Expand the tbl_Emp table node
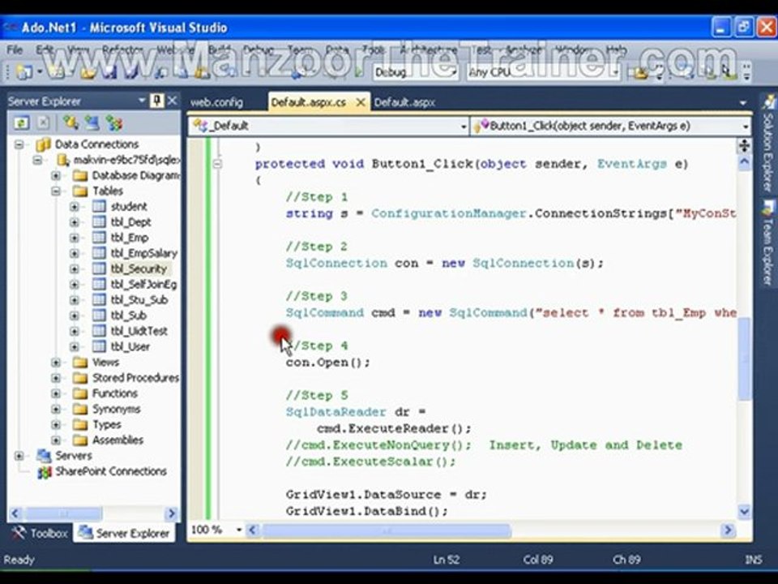Viewport: 778px width, 584px height. pos(75,238)
